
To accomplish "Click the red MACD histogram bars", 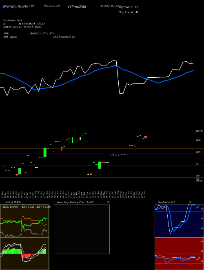I will tap(29, 256).
